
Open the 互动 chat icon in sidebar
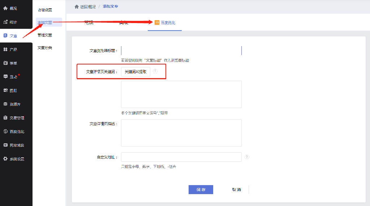(5, 77)
